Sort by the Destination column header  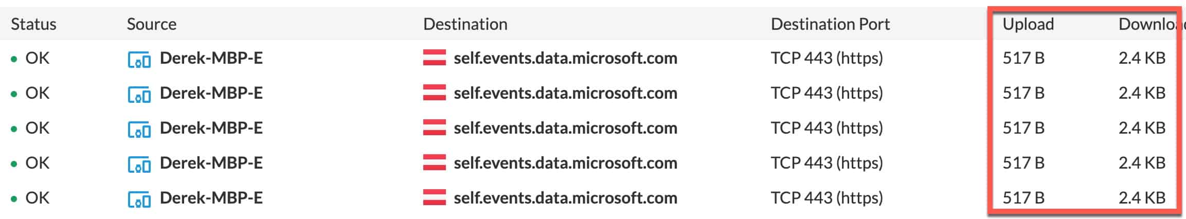(465, 24)
